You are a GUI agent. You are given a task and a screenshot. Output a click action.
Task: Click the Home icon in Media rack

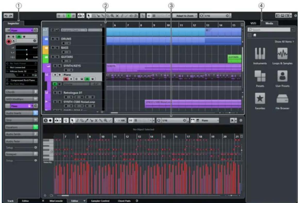pyautogui.click(x=255, y=35)
